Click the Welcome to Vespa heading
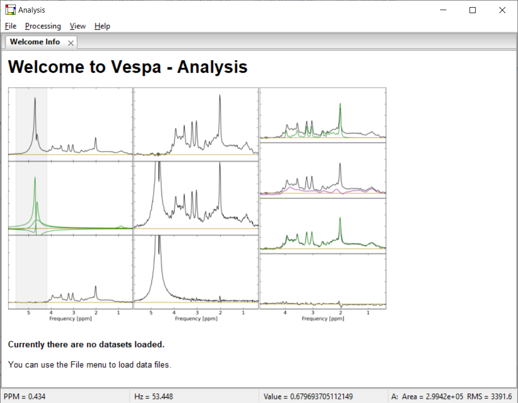This screenshot has width=518, height=403. click(127, 66)
